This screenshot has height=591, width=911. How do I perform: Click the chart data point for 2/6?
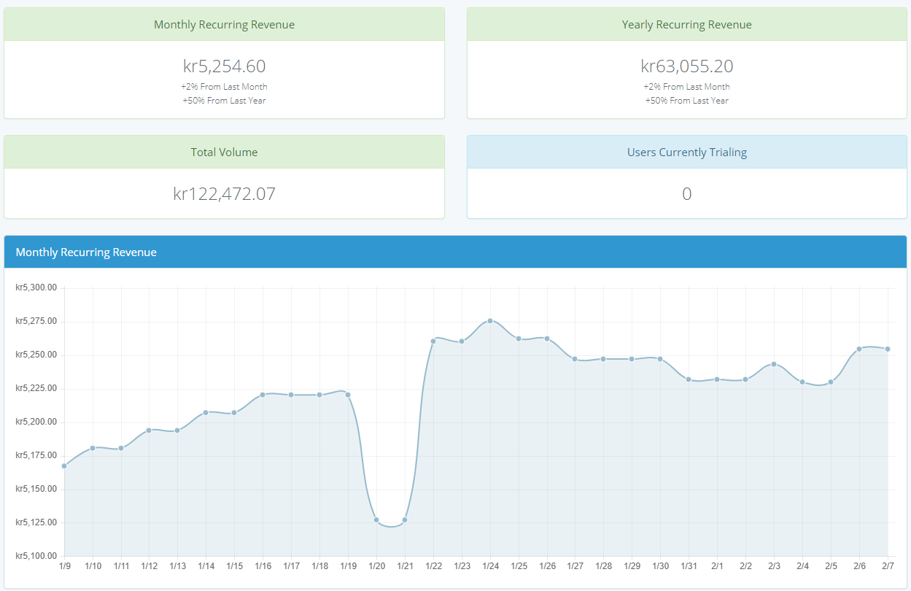(859, 349)
